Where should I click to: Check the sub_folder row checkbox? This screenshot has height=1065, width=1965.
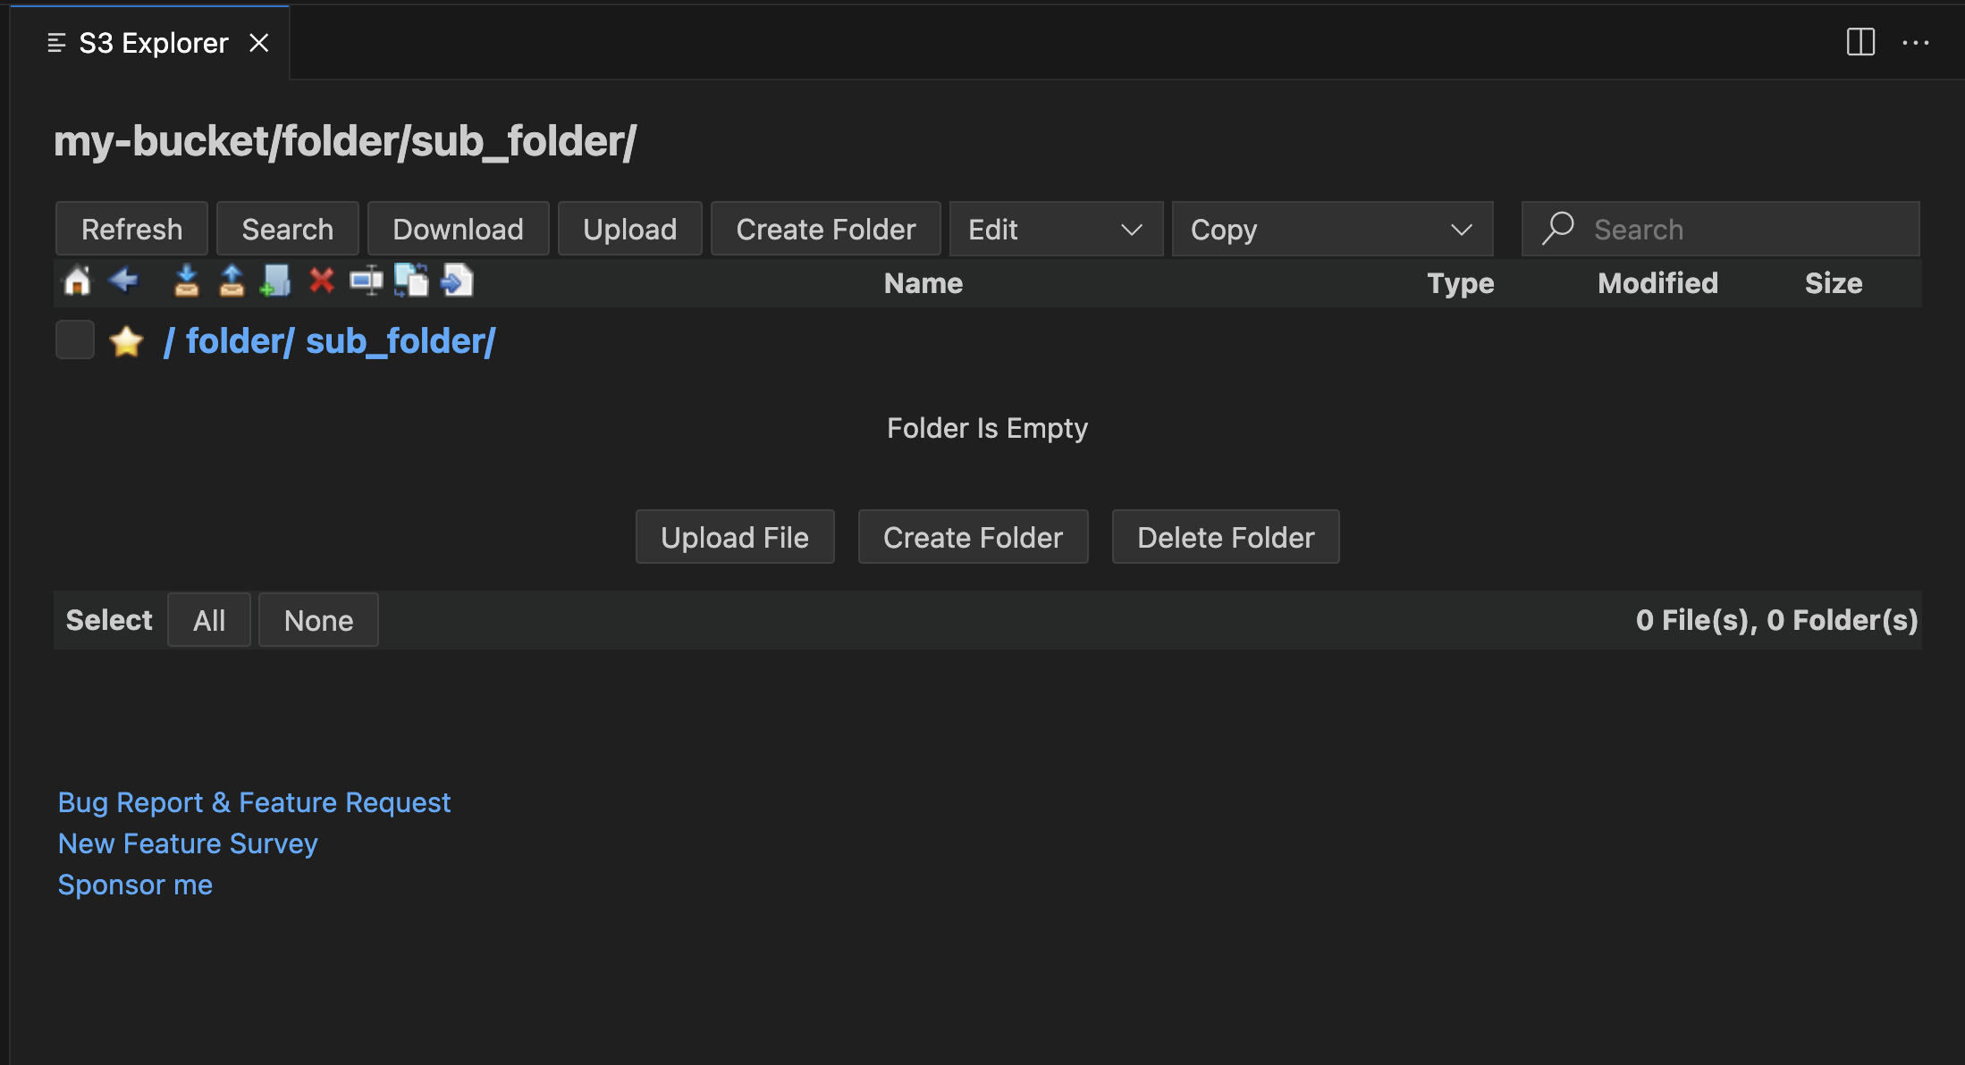click(74, 340)
